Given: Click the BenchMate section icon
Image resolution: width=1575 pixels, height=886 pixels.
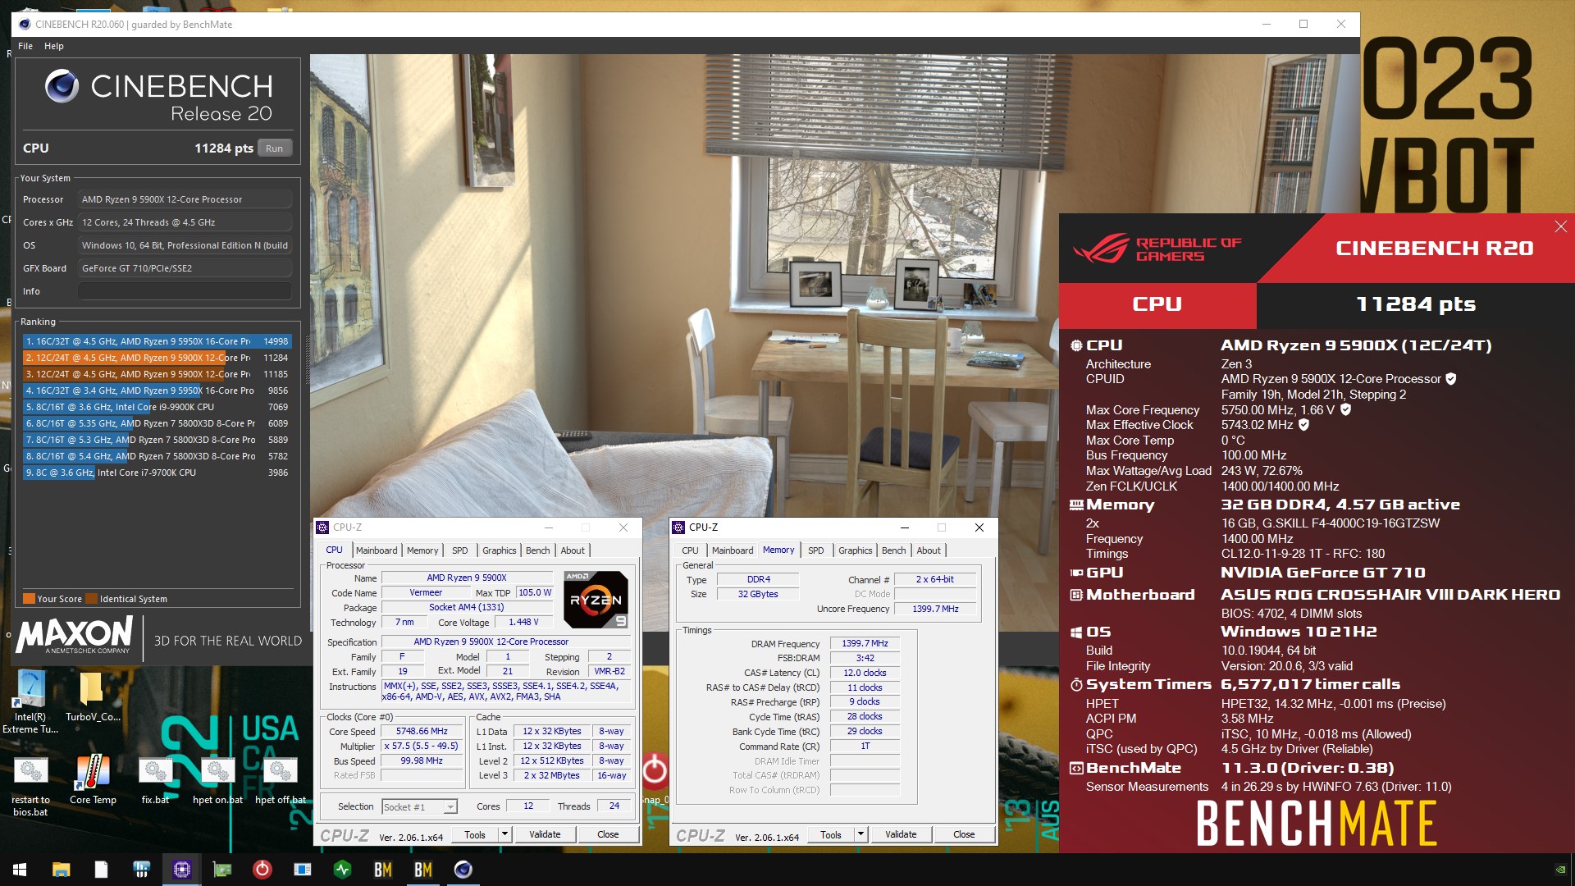Looking at the screenshot, I should pyautogui.click(x=1076, y=769).
